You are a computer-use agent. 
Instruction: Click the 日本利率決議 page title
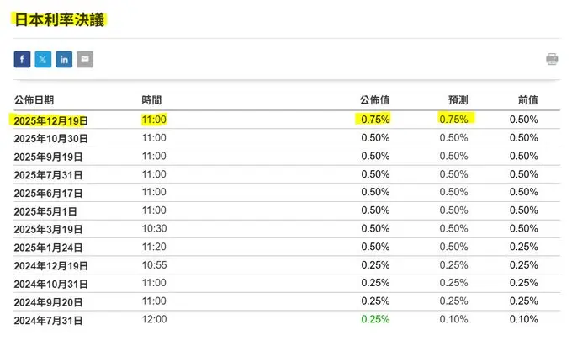(x=60, y=19)
